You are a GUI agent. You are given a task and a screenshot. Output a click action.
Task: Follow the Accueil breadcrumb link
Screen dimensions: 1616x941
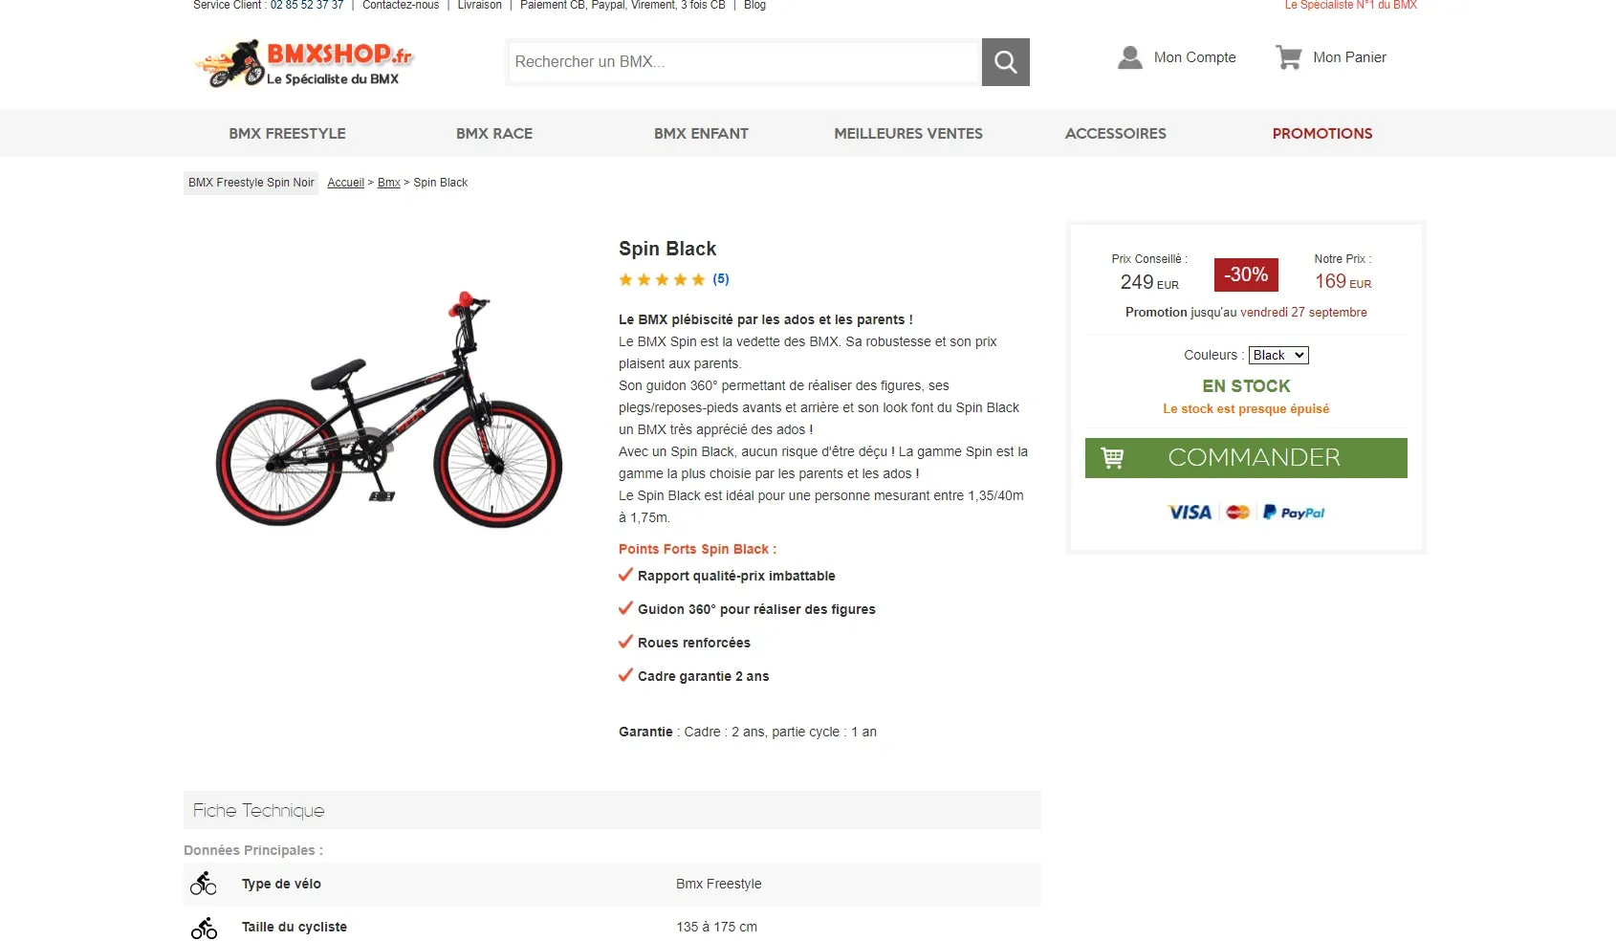[x=345, y=183]
